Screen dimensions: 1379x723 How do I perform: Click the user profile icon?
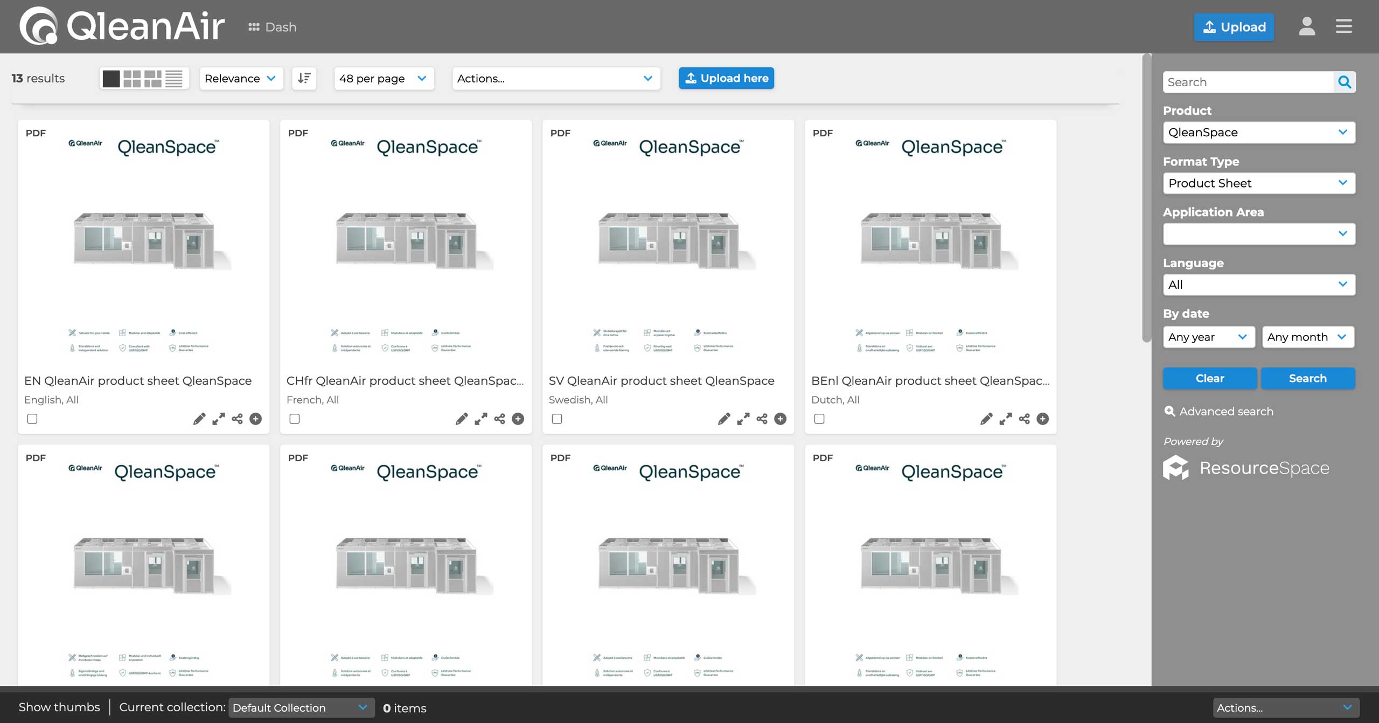1306,26
